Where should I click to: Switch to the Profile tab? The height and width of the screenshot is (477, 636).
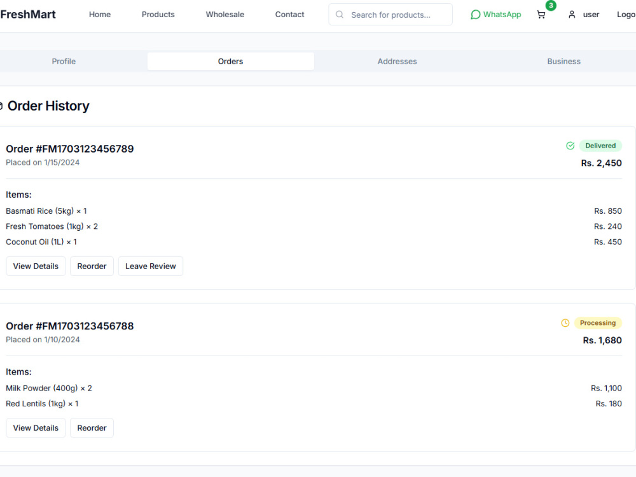click(x=64, y=61)
